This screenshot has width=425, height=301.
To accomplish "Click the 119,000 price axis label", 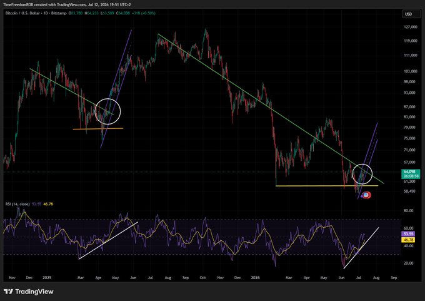I will (x=410, y=41).
